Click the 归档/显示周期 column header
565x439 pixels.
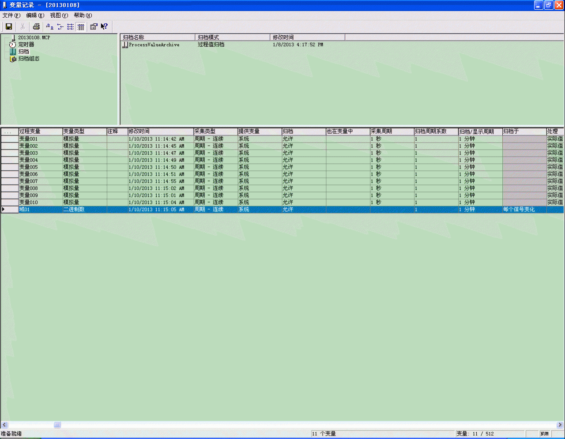480,131
